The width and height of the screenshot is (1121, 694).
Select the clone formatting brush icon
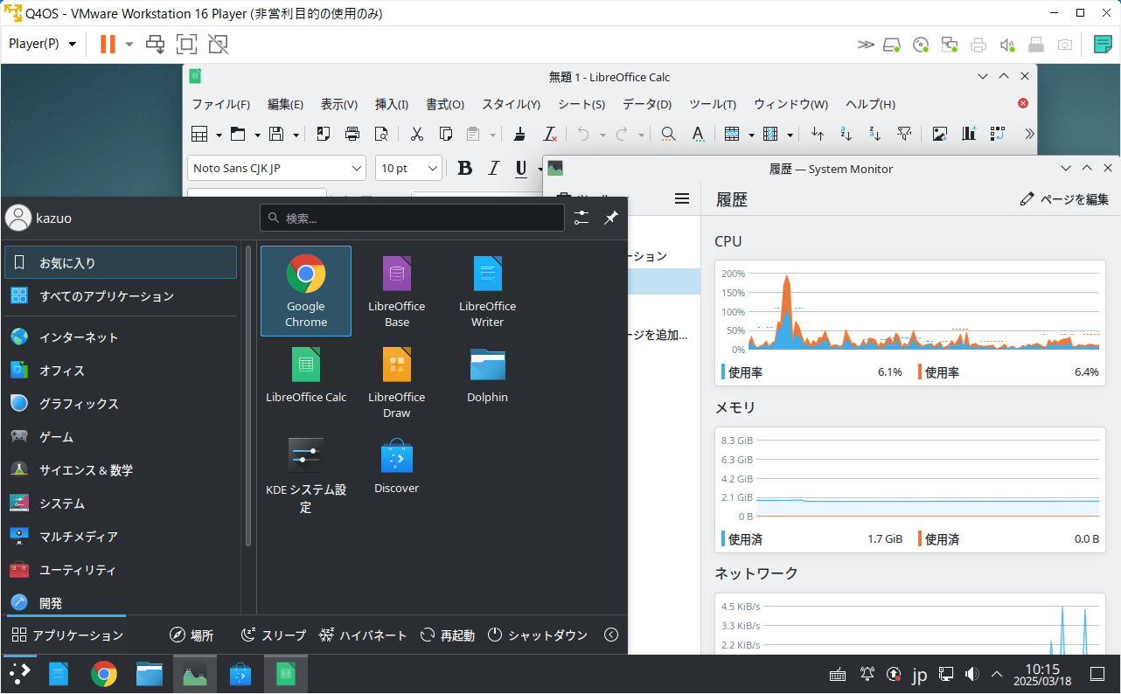520,134
